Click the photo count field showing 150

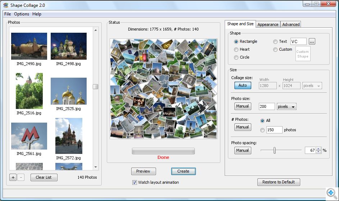click(x=274, y=130)
